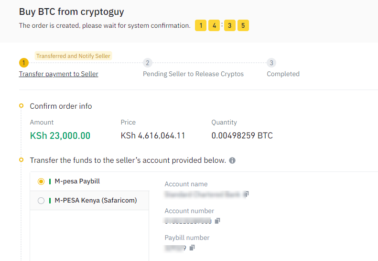Click the Completed step label

pos(283,74)
